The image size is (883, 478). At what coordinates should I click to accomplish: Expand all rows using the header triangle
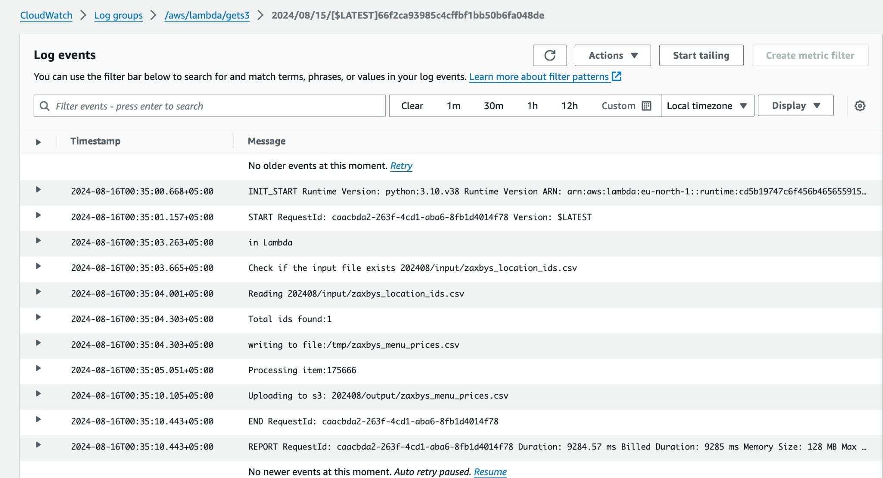point(38,142)
